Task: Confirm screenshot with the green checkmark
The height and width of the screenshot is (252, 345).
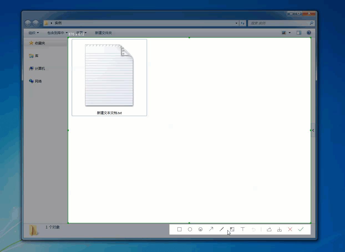Action: 301,229
